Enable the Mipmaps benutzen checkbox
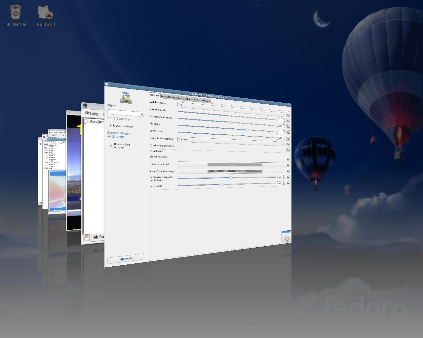Image resolution: width=423 pixels, height=338 pixels. click(151, 145)
